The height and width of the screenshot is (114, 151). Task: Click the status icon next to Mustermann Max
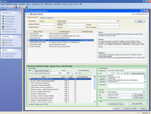(3, 19)
